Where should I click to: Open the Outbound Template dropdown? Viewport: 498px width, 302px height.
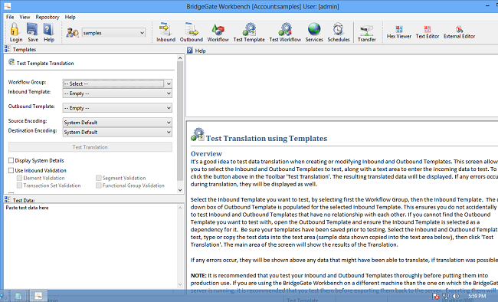(169, 108)
